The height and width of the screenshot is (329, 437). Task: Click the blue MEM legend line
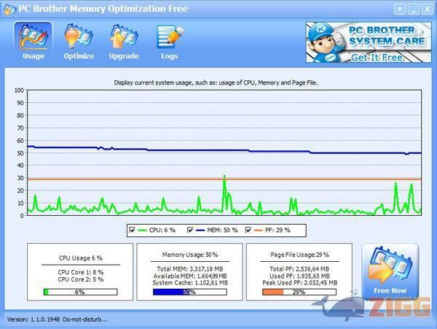click(x=200, y=231)
